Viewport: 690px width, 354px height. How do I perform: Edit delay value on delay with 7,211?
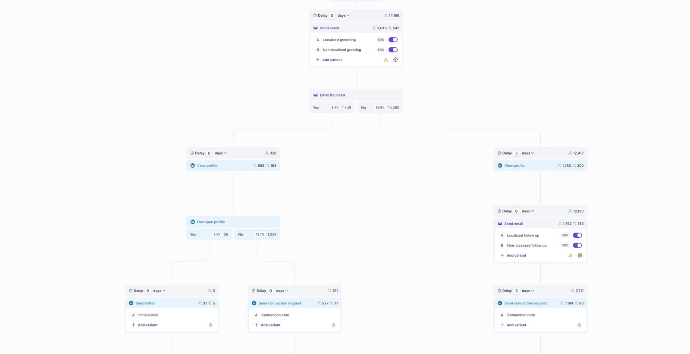coord(516,291)
